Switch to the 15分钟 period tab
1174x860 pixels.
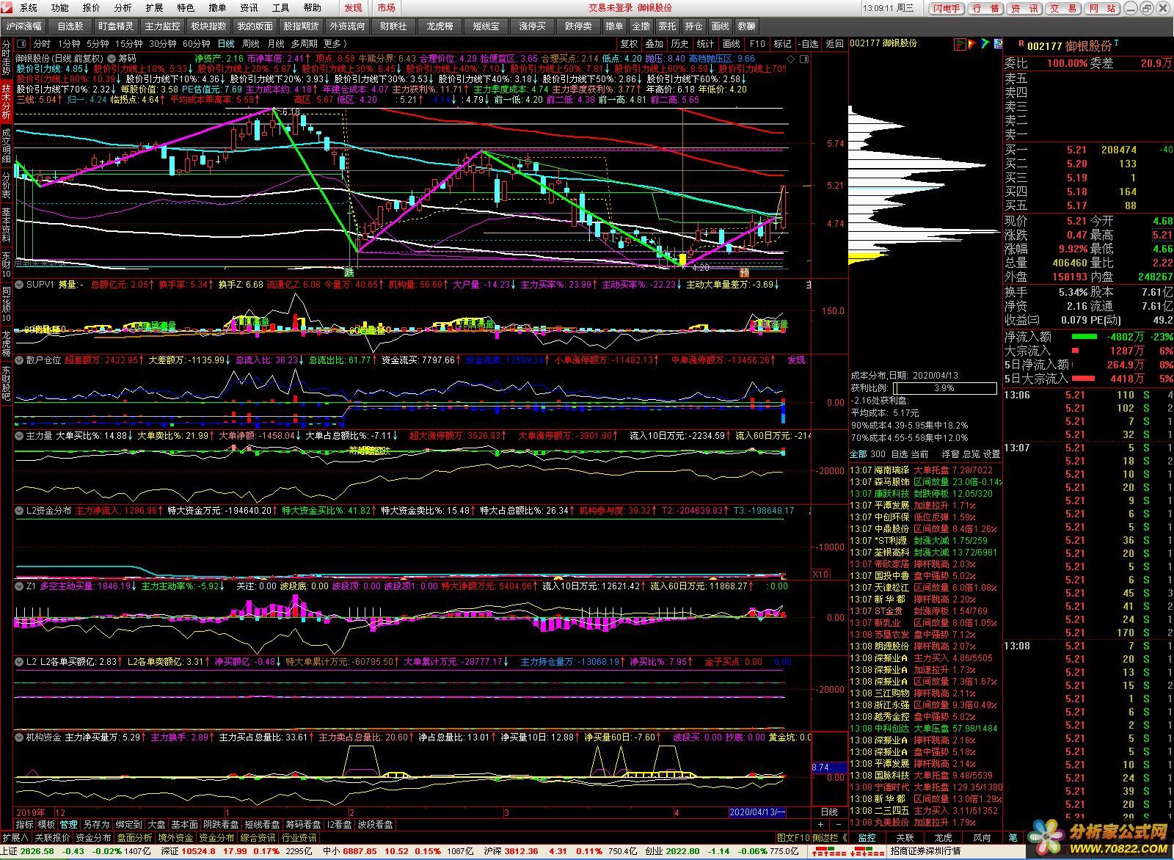pyautogui.click(x=129, y=44)
